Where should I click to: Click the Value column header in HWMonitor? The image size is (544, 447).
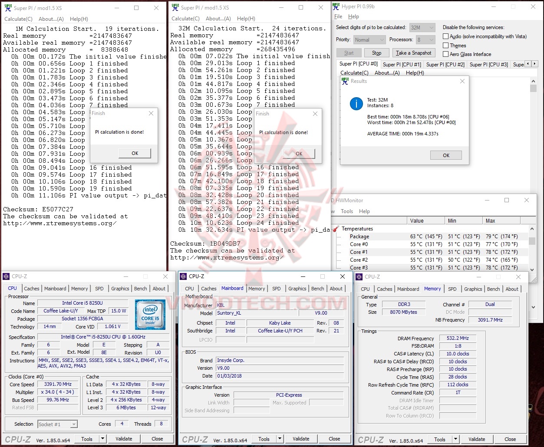427,221
